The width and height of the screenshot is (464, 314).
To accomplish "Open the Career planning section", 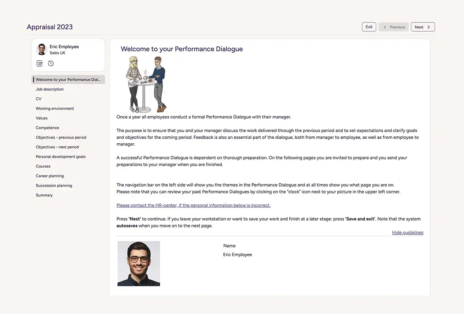I will click(50, 176).
